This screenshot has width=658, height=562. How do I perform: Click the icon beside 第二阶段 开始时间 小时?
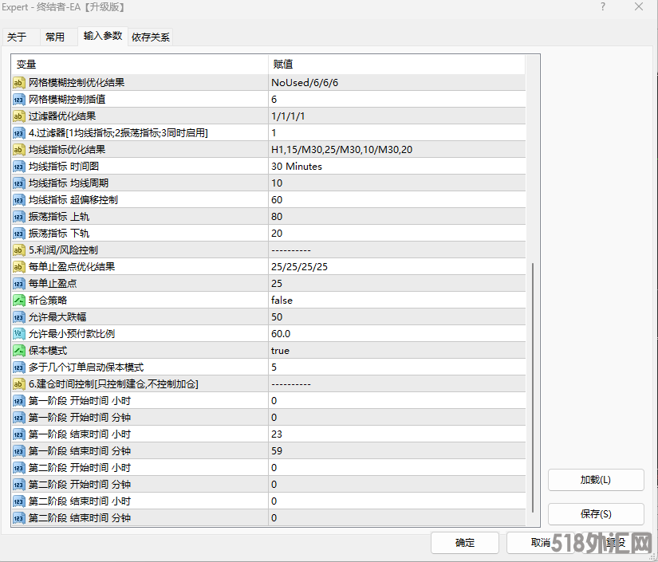coord(19,468)
